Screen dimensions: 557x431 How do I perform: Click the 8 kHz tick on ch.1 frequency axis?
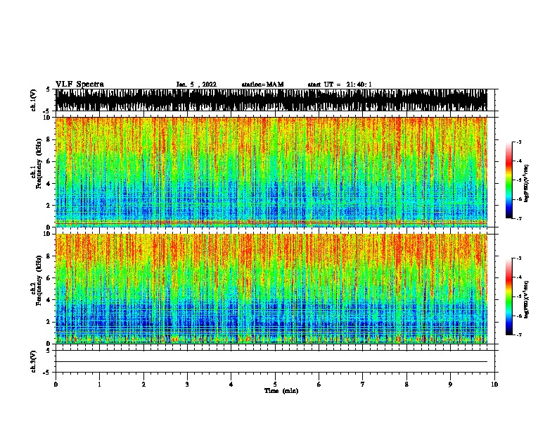coord(49,139)
